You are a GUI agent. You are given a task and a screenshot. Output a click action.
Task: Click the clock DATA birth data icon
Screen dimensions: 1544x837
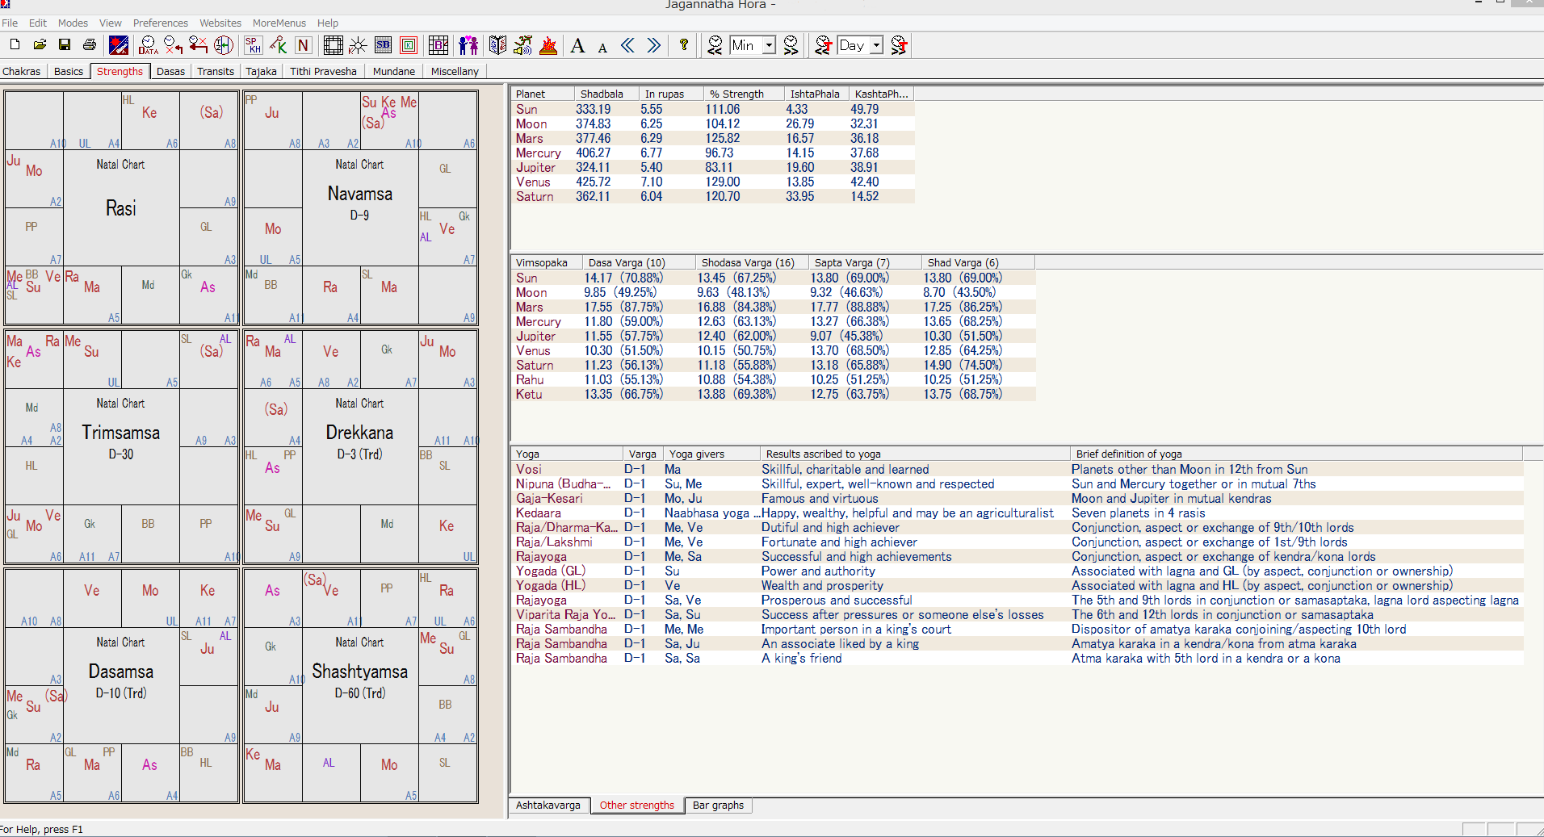point(148,45)
